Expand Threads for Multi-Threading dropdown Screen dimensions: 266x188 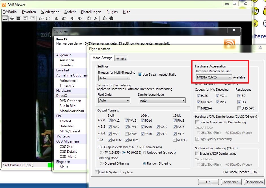[114, 78]
